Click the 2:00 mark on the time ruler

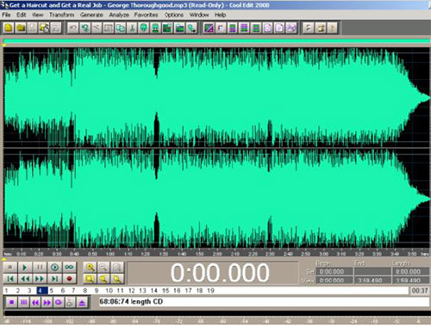click(217, 254)
